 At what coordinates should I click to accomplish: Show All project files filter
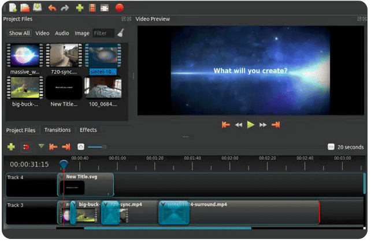(20, 33)
